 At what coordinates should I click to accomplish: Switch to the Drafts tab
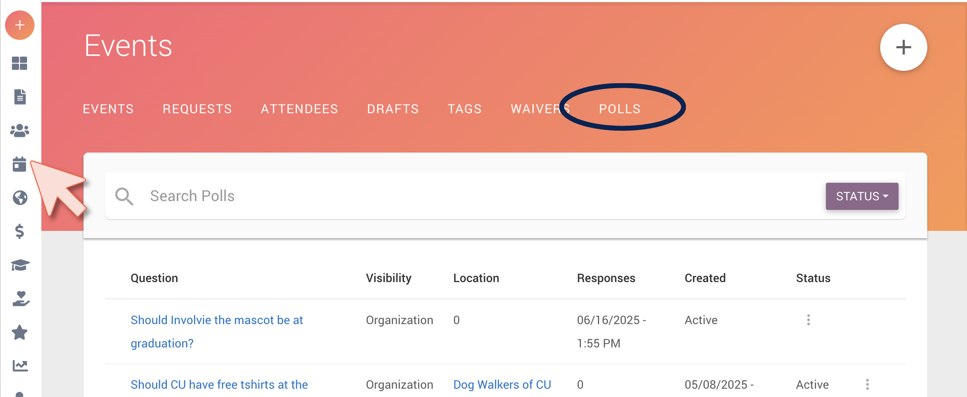393,109
